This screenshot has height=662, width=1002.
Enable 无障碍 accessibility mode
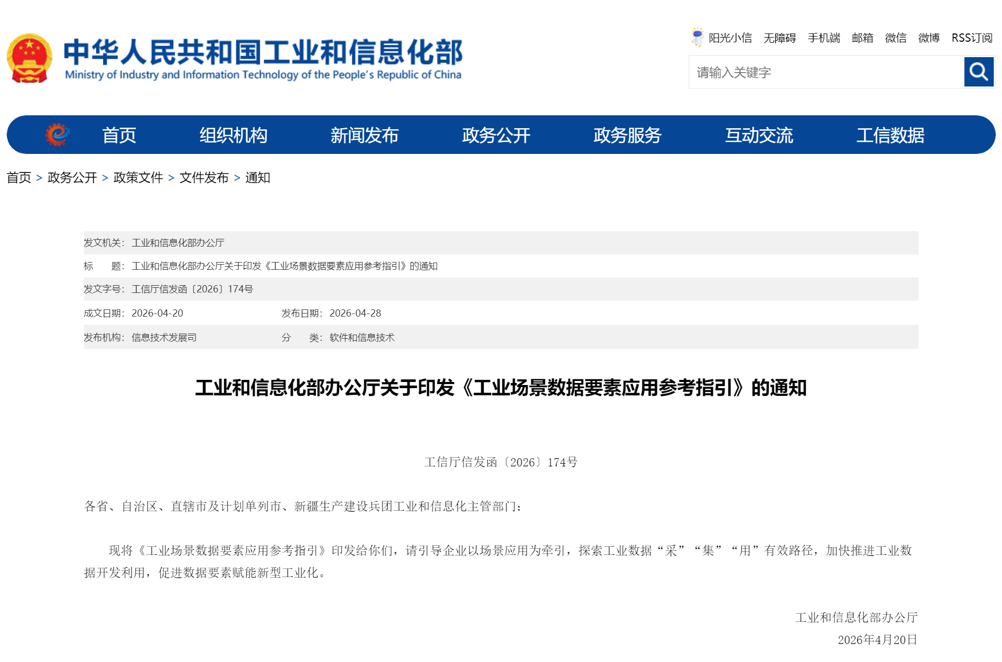point(779,38)
